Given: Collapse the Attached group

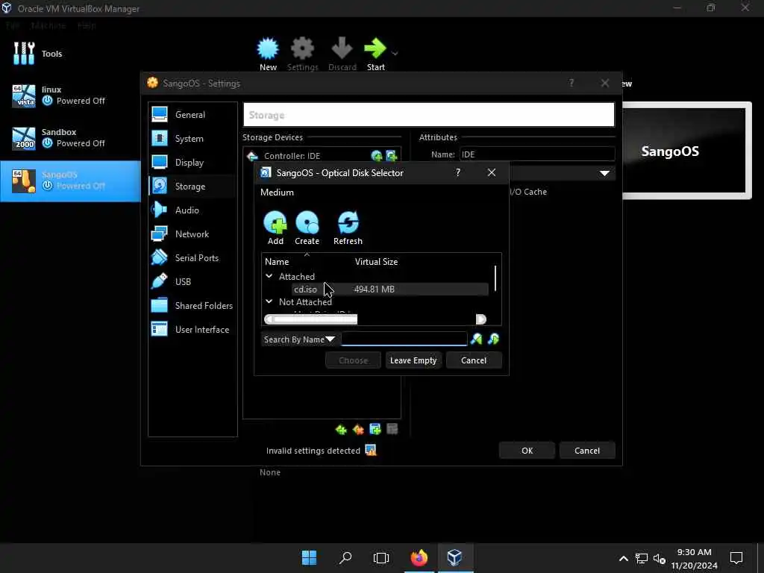Looking at the screenshot, I should click(269, 276).
